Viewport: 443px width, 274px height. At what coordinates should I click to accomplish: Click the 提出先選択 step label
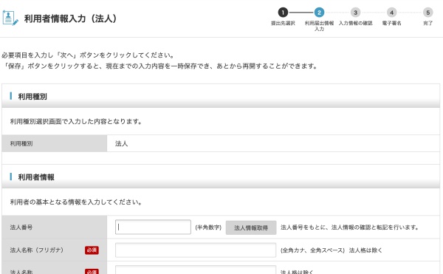point(283,23)
